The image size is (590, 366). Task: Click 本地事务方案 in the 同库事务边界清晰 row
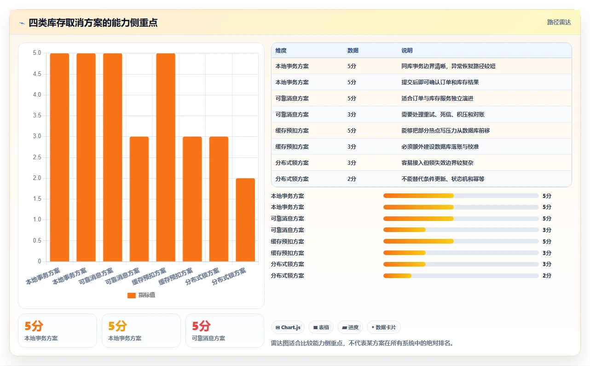point(292,66)
